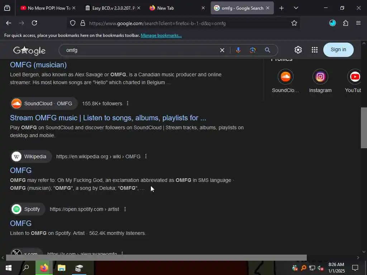This screenshot has height=275, width=367.
Task: Show site security padlock info
Action: click(83, 23)
